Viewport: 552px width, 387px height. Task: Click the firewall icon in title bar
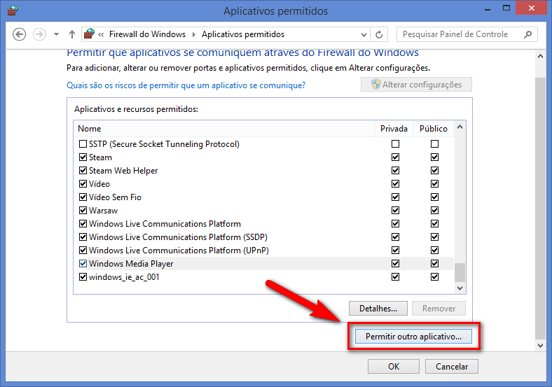pos(13,10)
